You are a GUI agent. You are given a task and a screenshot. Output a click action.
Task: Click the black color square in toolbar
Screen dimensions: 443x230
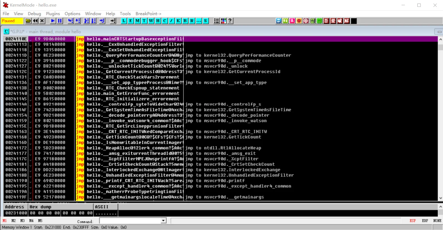tap(354, 21)
